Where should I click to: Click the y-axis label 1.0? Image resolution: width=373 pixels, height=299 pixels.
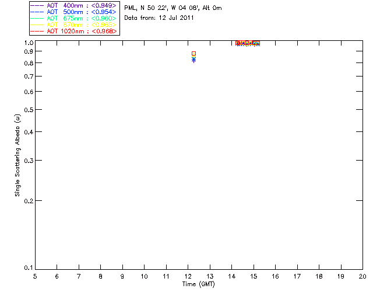(29, 43)
